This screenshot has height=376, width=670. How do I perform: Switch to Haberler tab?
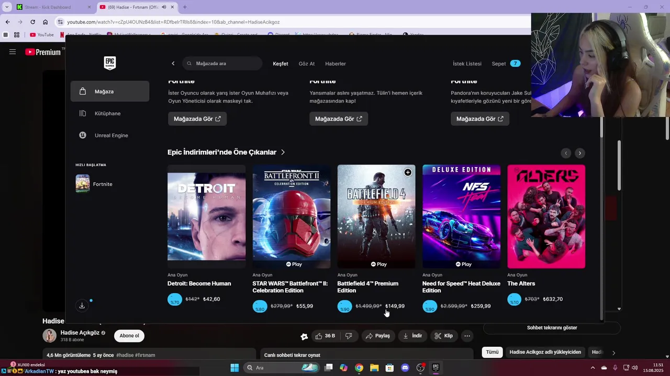tap(336, 64)
